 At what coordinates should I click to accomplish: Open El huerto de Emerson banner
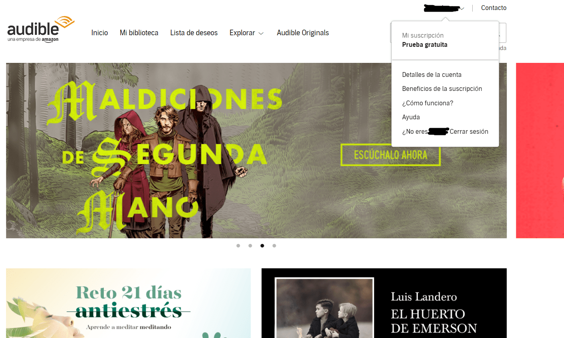[384, 303]
